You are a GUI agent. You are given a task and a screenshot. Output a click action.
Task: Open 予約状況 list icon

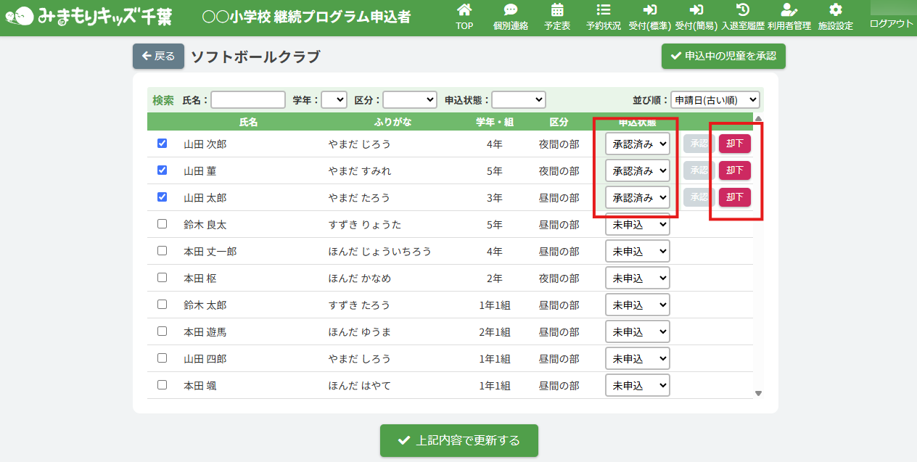pos(603,10)
